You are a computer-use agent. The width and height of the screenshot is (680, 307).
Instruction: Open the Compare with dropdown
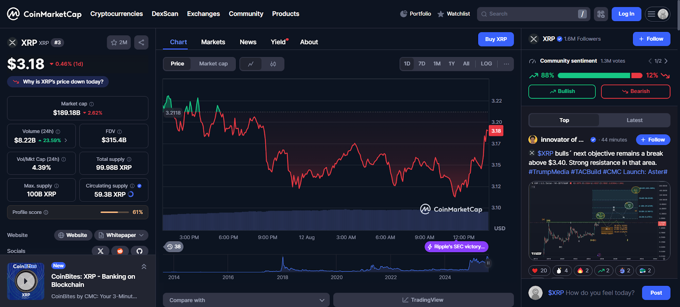pos(246,300)
